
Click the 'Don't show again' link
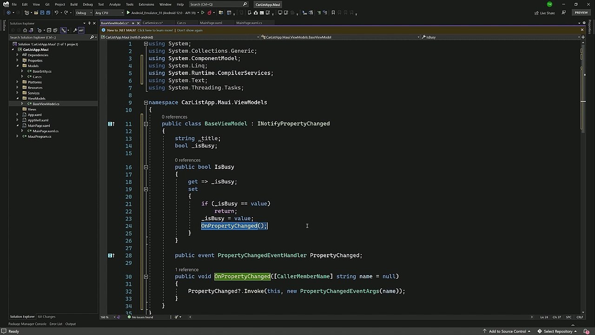point(190,30)
